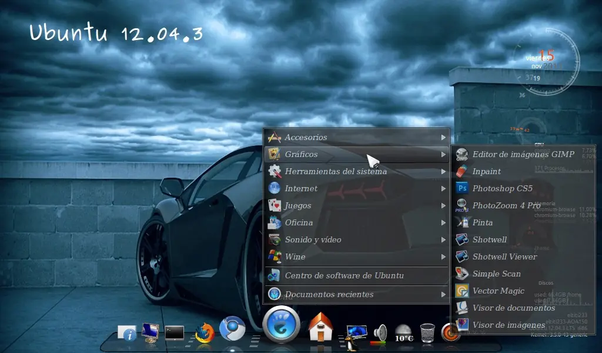Click the red circular dock icon
This screenshot has width=602, height=353.
pyautogui.click(x=450, y=332)
